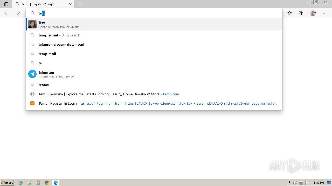Launch Internet Explorer from taskbar
The image size is (332, 186).
click(x=21, y=183)
